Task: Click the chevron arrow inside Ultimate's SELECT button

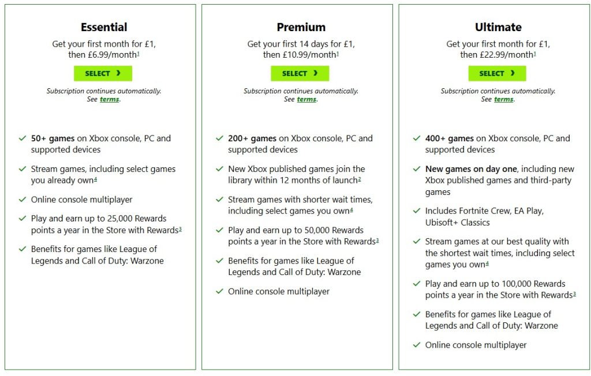Action: (x=511, y=73)
